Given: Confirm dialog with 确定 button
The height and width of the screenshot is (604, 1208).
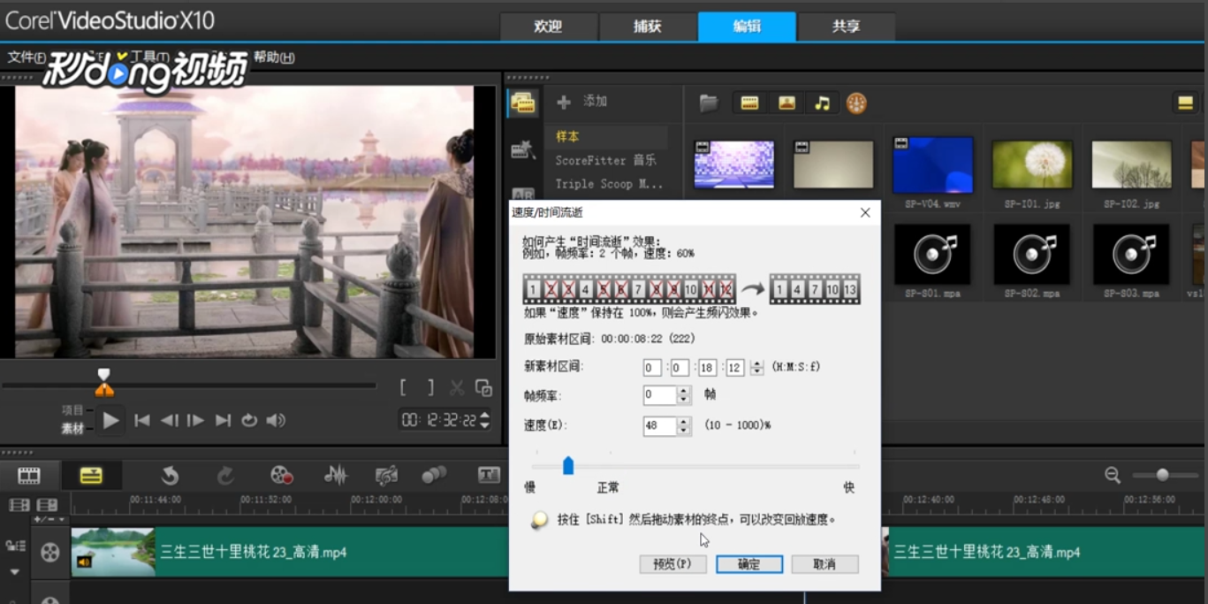Looking at the screenshot, I should click(749, 564).
